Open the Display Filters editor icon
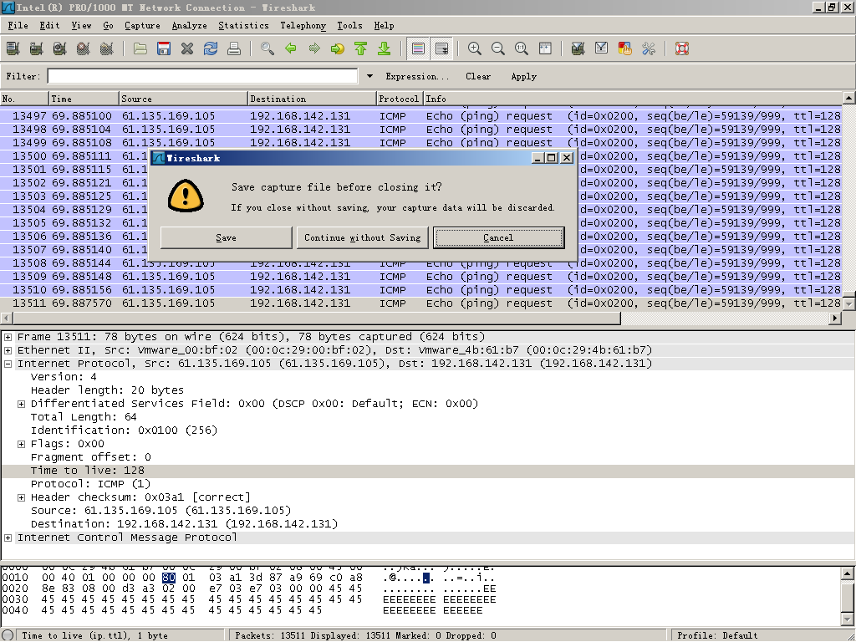Image resolution: width=856 pixels, height=642 pixels. pyautogui.click(x=602, y=48)
